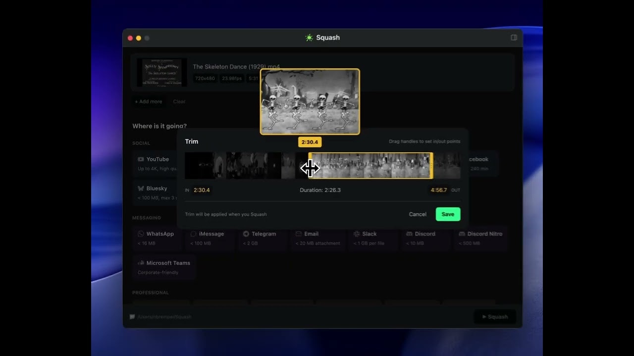634x356 pixels.
Task: Click the Duration: 2:26.3 text
Action: click(320, 190)
